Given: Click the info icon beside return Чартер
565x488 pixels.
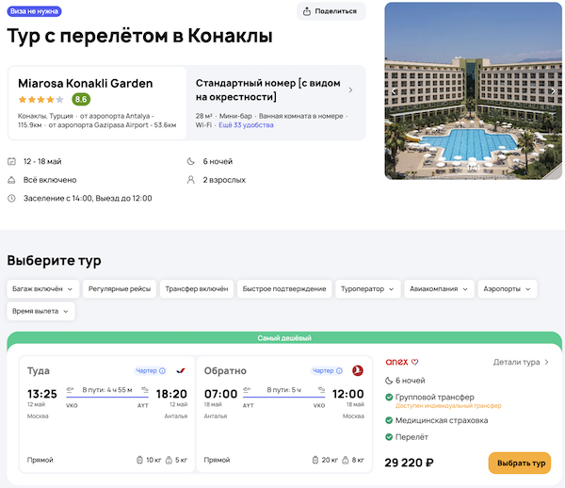Looking at the screenshot, I should tap(339, 370).
